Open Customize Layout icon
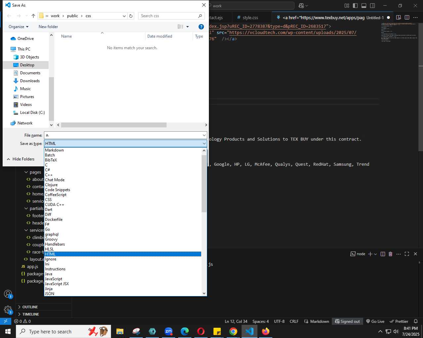The width and height of the screenshot is (423, 338). point(347,6)
